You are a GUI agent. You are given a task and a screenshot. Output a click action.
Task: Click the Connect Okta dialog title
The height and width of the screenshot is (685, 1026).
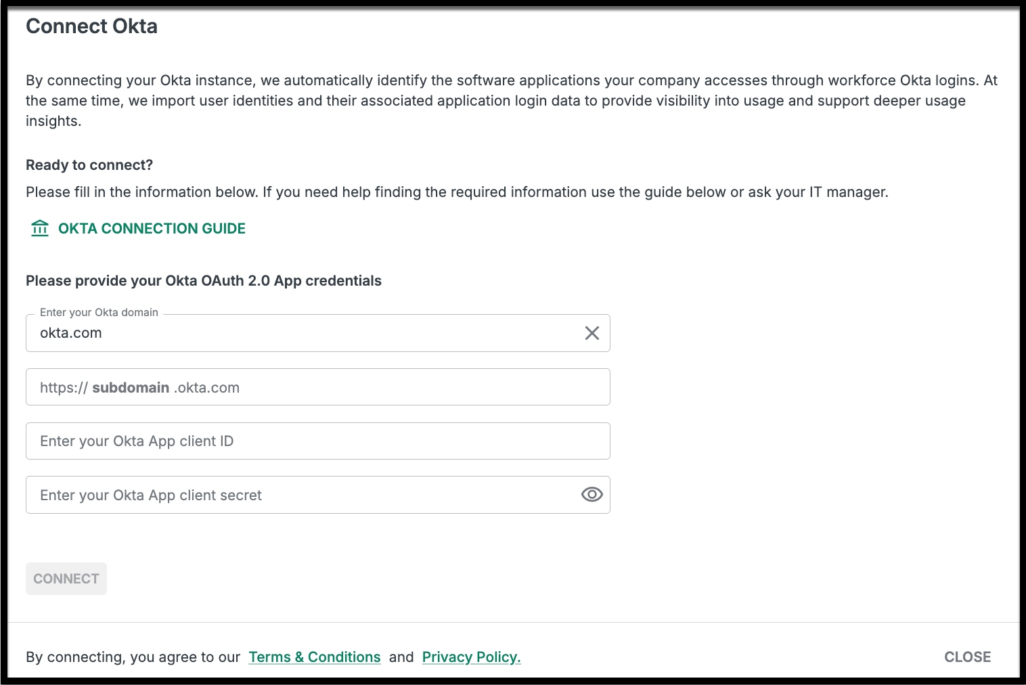(x=92, y=26)
